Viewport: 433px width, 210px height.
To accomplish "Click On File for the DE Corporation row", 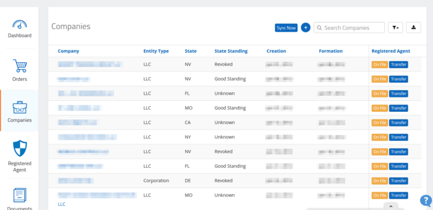I will (x=380, y=181).
